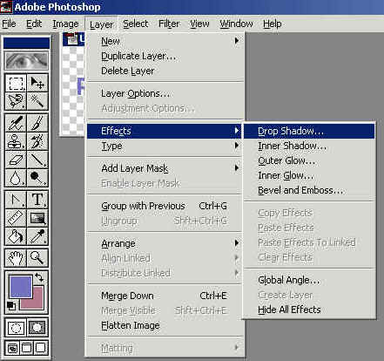The width and height of the screenshot is (384, 361).
Task: Select the Rectangular Marquee tool
Action: coord(16,84)
